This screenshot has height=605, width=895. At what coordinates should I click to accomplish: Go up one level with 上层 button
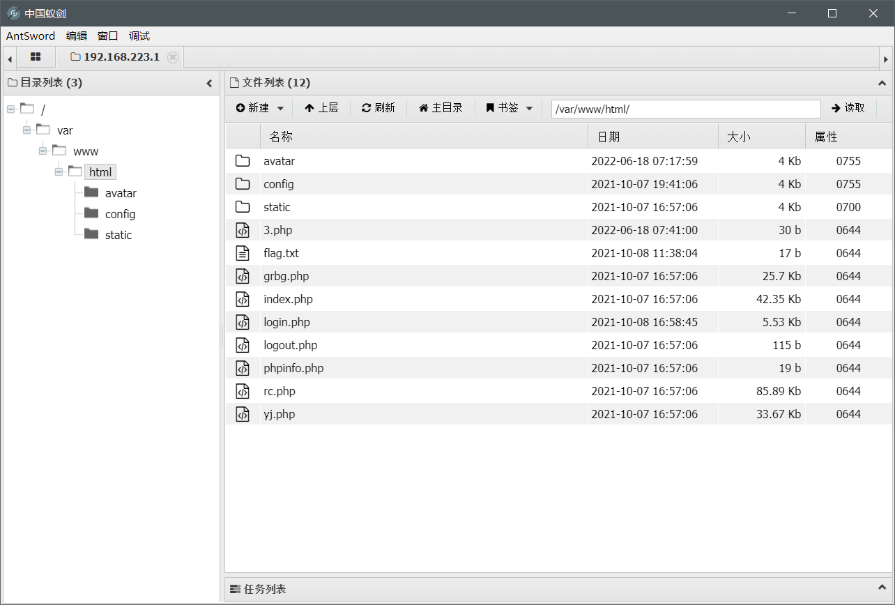pos(321,108)
